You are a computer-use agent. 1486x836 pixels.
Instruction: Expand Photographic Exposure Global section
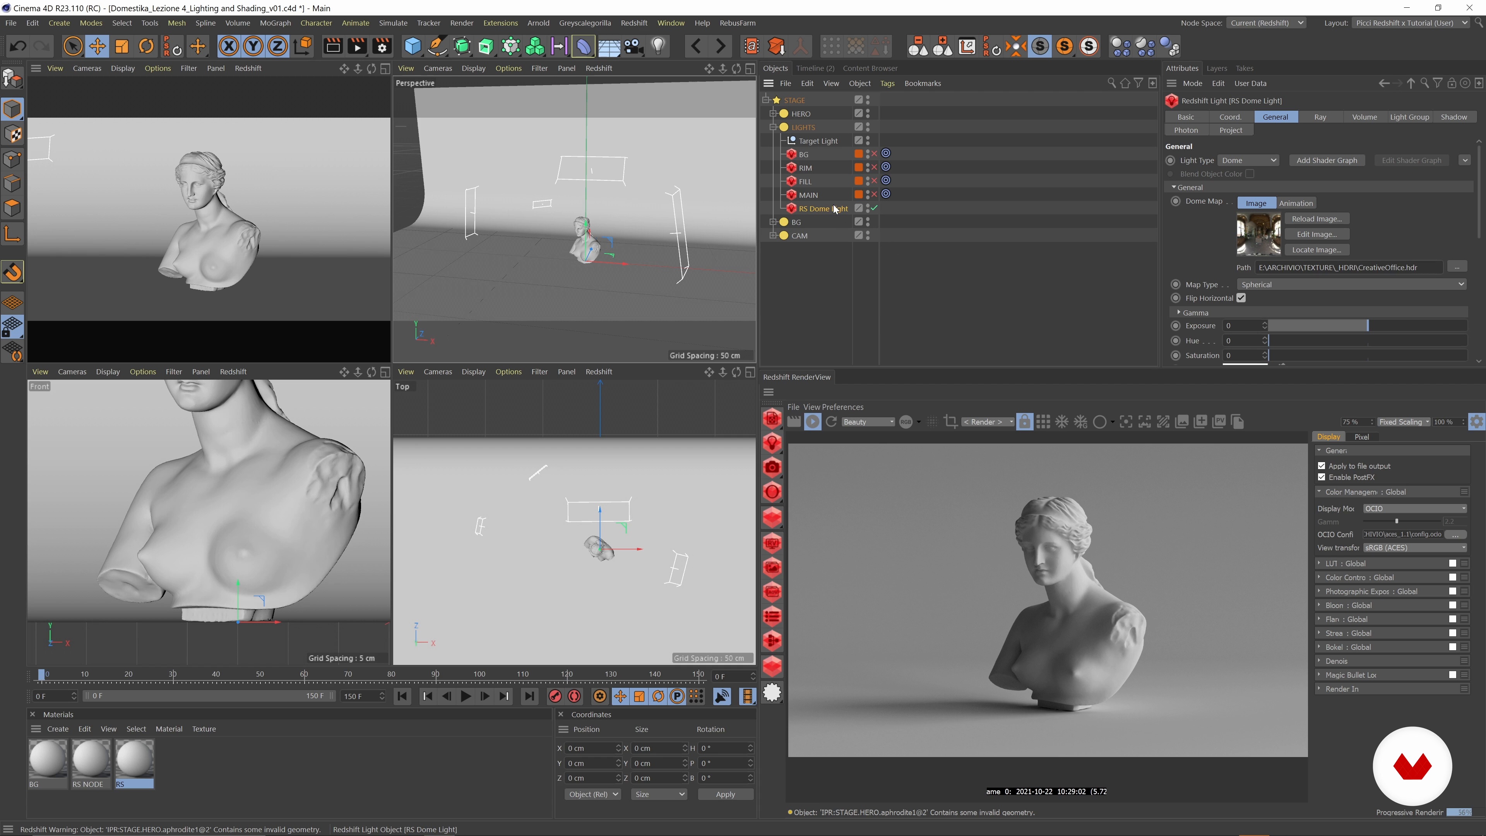click(1319, 591)
